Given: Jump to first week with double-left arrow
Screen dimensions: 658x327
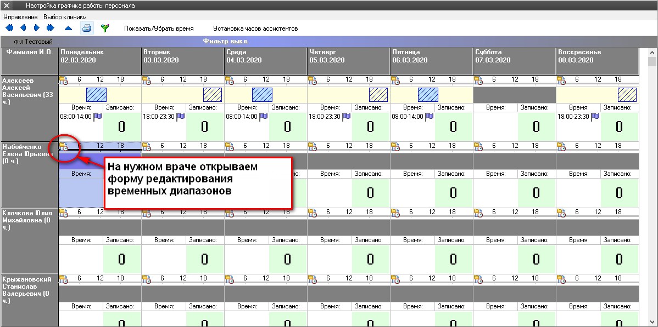Looking at the screenshot, I should (x=9, y=28).
